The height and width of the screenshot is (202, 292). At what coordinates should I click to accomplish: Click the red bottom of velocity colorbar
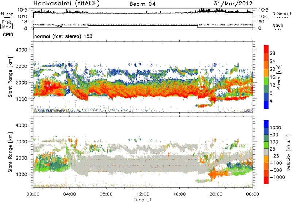tap(266, 180)
